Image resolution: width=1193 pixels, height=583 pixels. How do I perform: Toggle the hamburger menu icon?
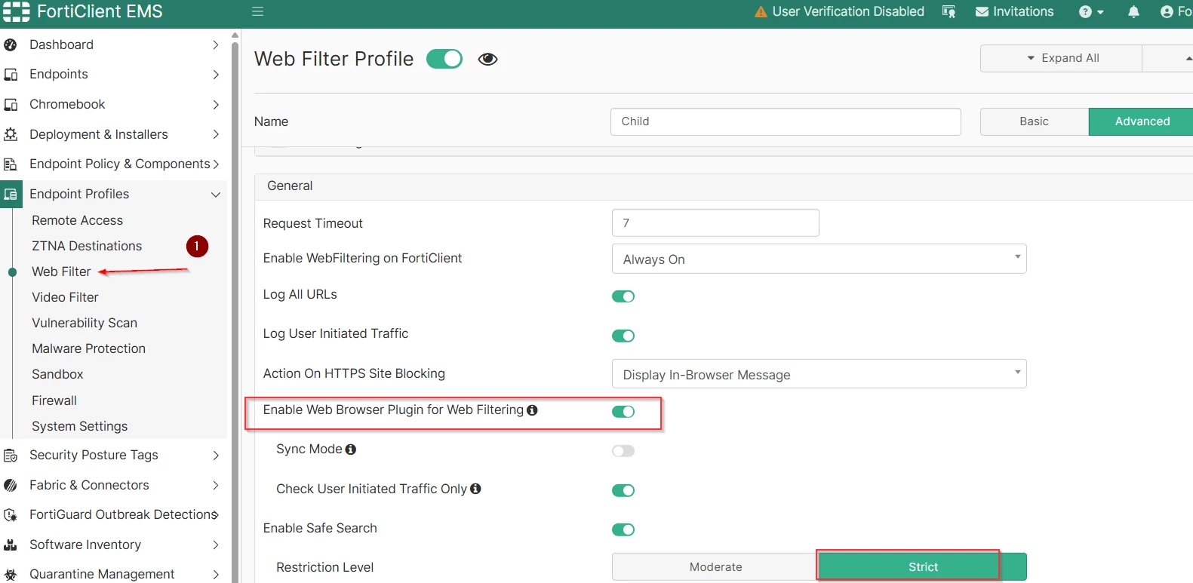click(257, 11)
